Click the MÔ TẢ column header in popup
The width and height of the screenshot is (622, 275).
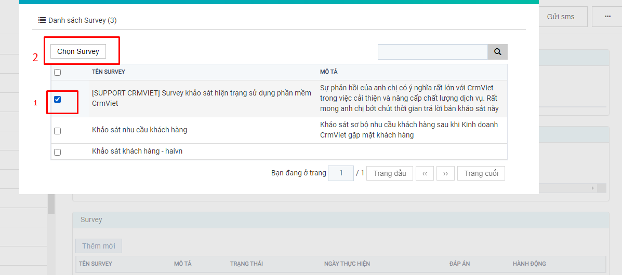[328, 72]
